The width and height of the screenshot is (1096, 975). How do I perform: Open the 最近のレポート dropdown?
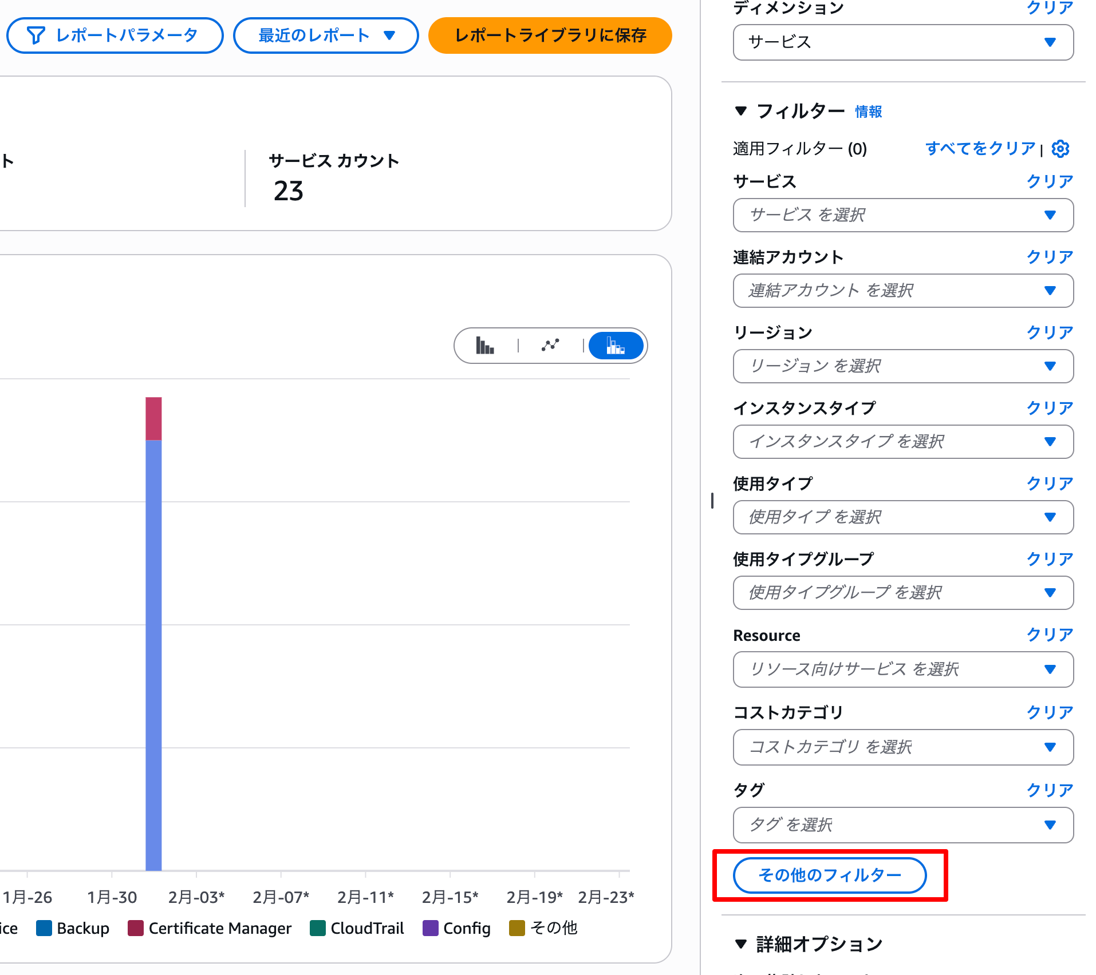click(326, 35)
